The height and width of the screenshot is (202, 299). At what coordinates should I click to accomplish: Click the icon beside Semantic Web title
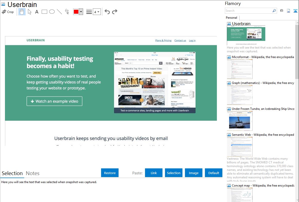tap(229, 135)
